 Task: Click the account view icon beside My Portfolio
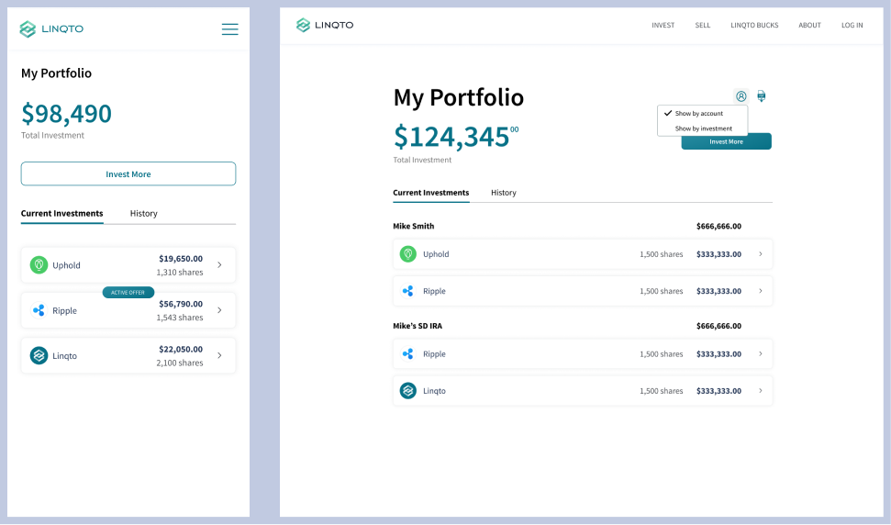741,96
